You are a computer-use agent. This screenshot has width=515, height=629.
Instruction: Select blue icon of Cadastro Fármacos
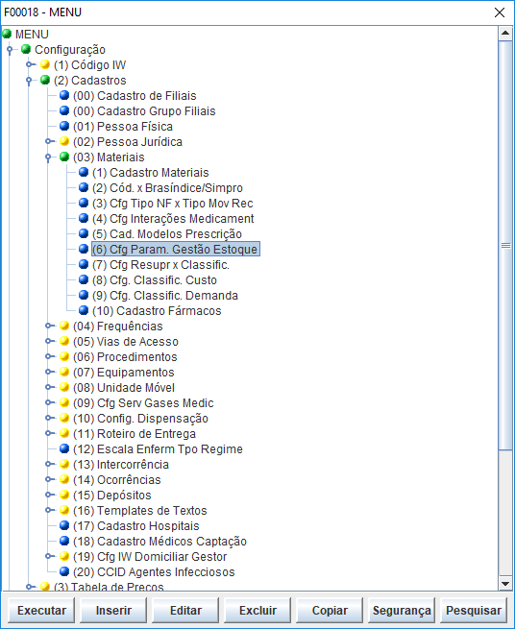(84, 310)
